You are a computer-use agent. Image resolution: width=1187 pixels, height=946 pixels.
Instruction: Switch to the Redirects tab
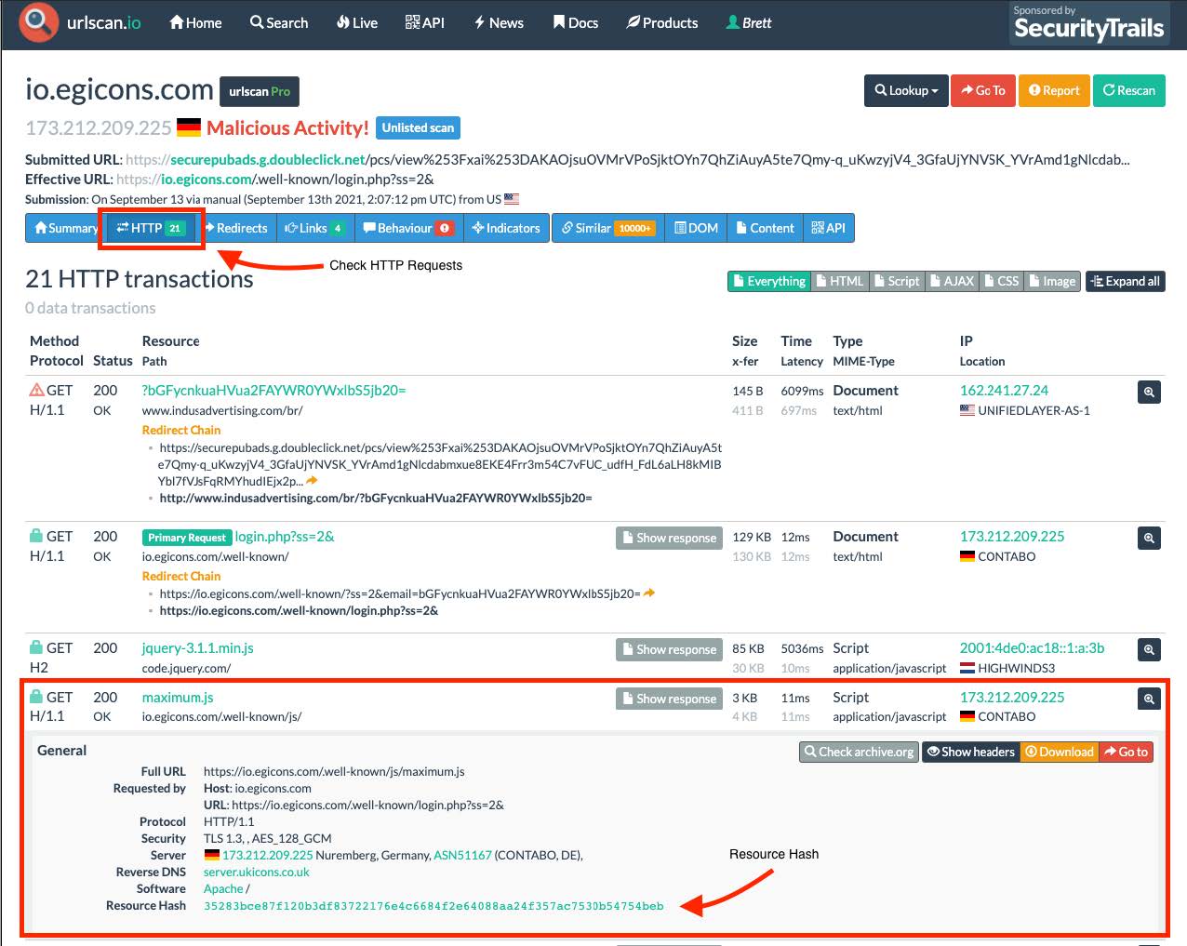click(x=238, y=227)
